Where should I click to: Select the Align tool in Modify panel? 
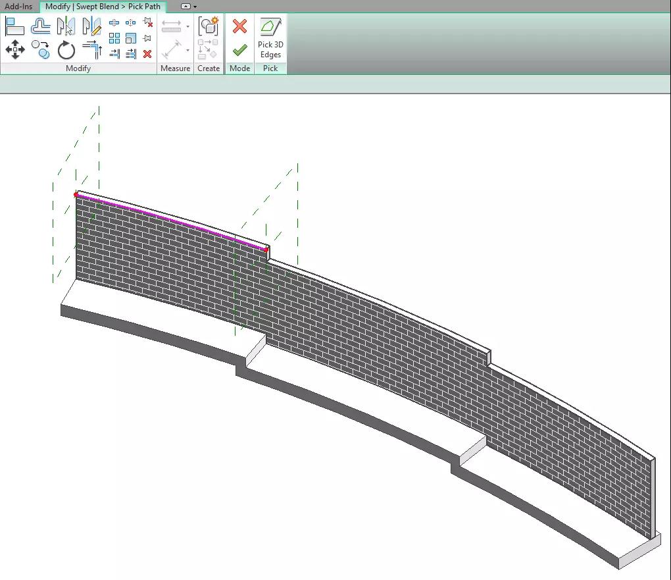point(14,26)
